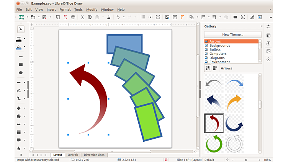Choose the Rectangle drawing tool
Image resolution: width=288 pixels, height=162 pixels.
point(21,65)
